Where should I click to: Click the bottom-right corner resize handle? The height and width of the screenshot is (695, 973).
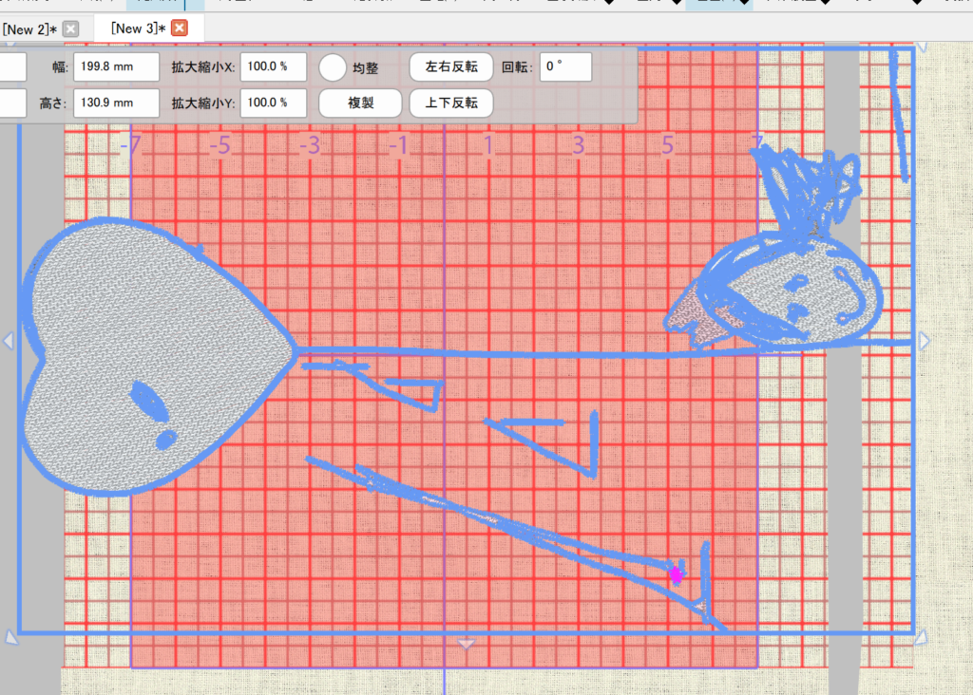point(922,638)
